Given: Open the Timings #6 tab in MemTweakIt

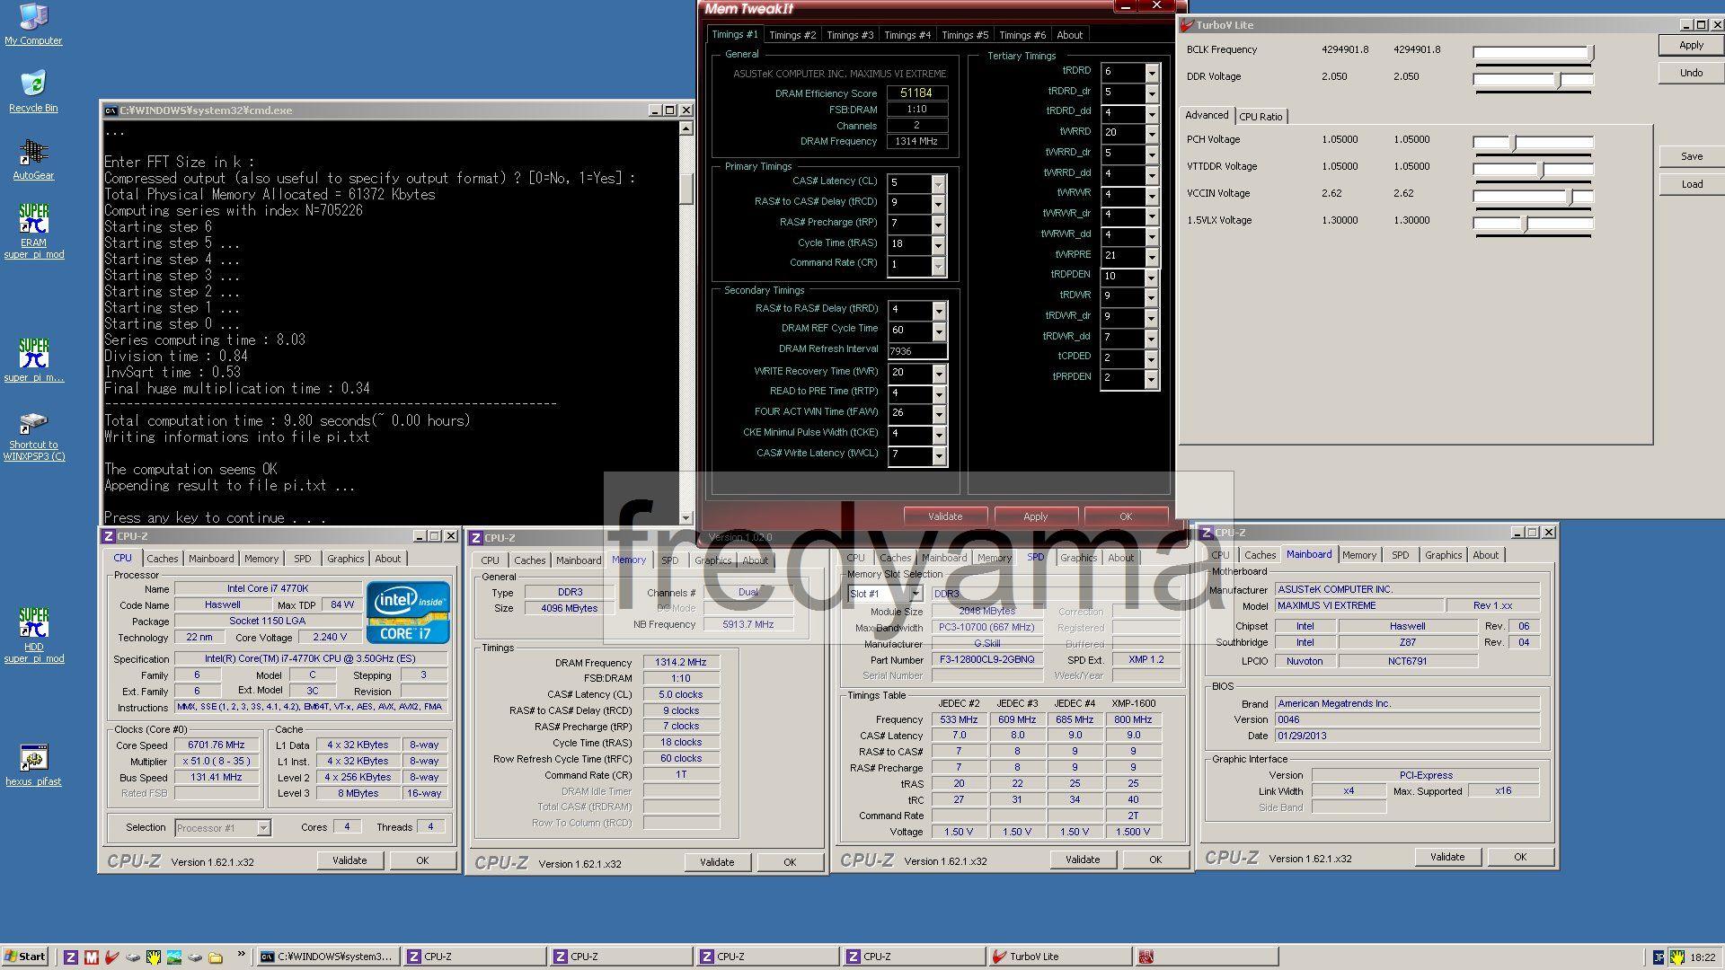Looking at the screenshot, I should tap(1022, 35).
